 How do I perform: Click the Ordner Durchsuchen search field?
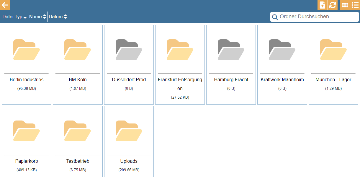point(317,17)
